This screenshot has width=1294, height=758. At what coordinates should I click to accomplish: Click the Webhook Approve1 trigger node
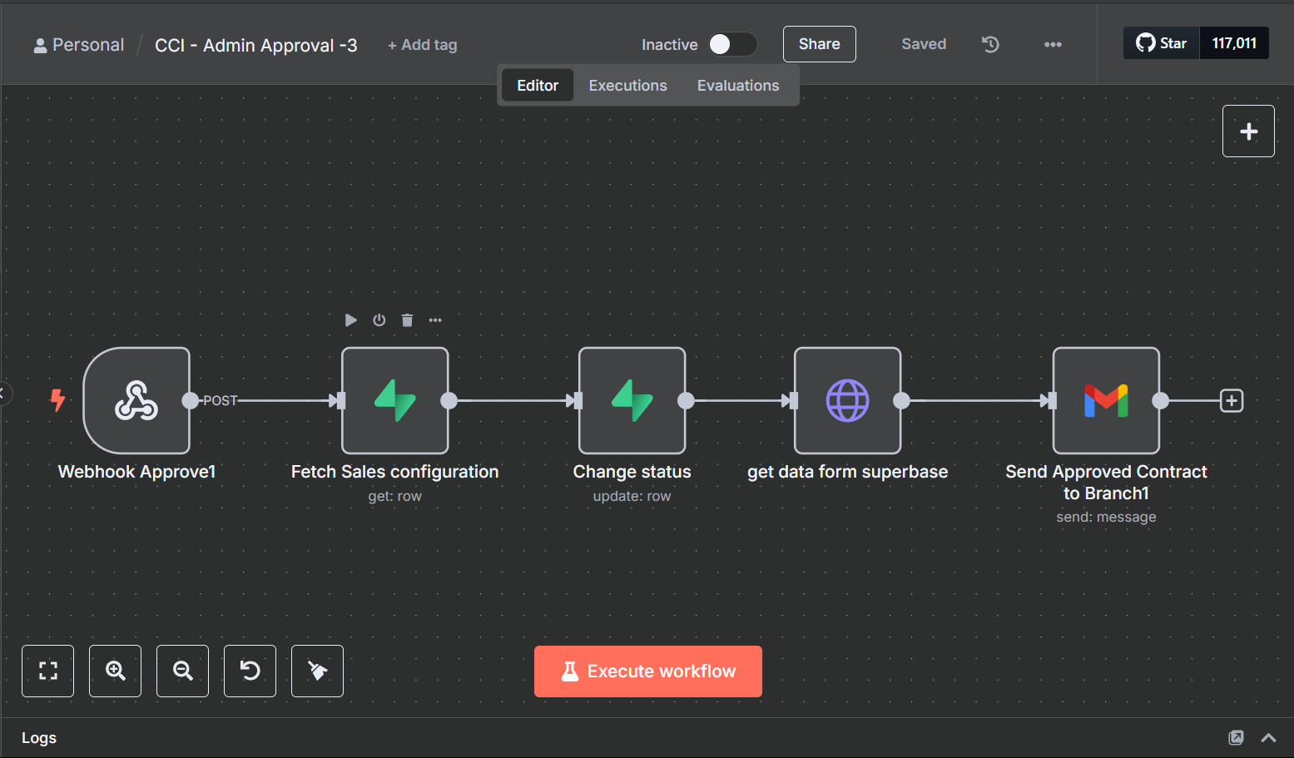(x=136, y=400)
